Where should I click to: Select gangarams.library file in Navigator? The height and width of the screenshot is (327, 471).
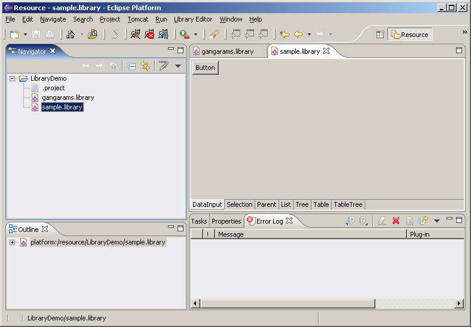click(68, 97)
